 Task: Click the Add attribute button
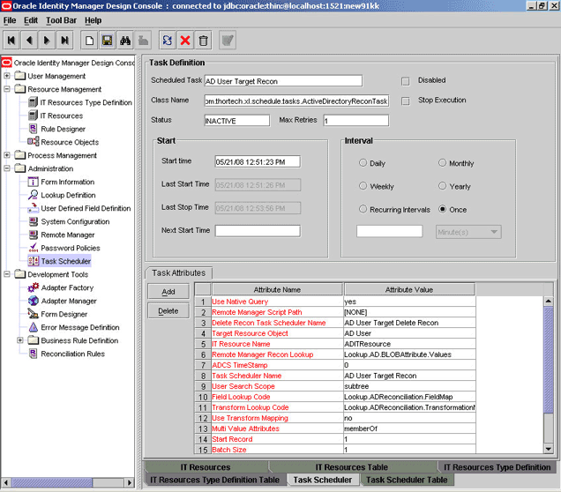(168, 292)
